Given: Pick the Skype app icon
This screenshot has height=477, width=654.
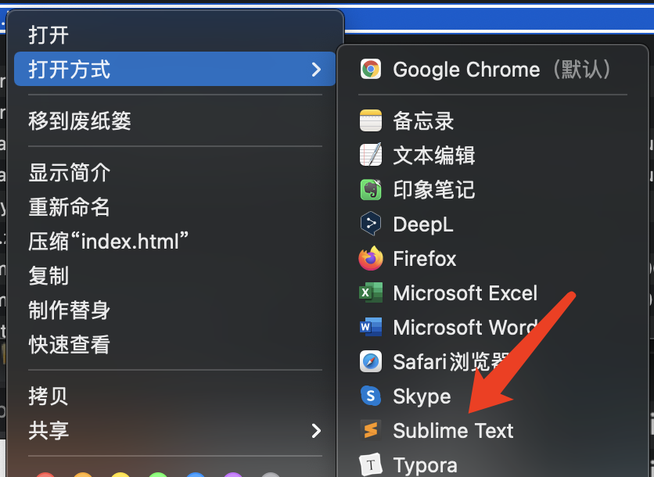Looking at the screenshot, I should point(370,396).
